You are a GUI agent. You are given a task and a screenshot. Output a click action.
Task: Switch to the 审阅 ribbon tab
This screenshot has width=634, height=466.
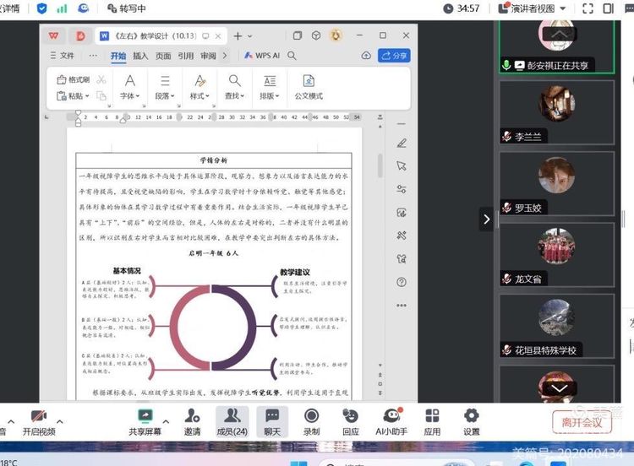[208, 56]
